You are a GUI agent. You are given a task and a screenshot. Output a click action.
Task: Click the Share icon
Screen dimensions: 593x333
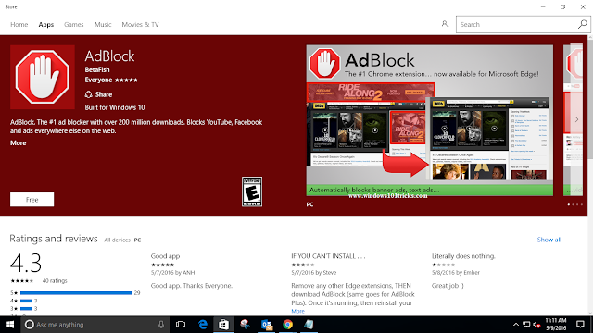coord(89,94)
